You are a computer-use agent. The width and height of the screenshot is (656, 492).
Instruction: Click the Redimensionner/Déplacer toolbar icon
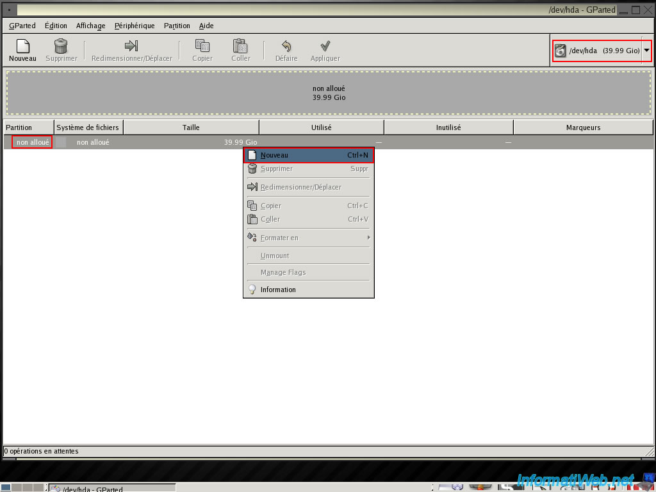pyautogui.click(x=131, y=45)
